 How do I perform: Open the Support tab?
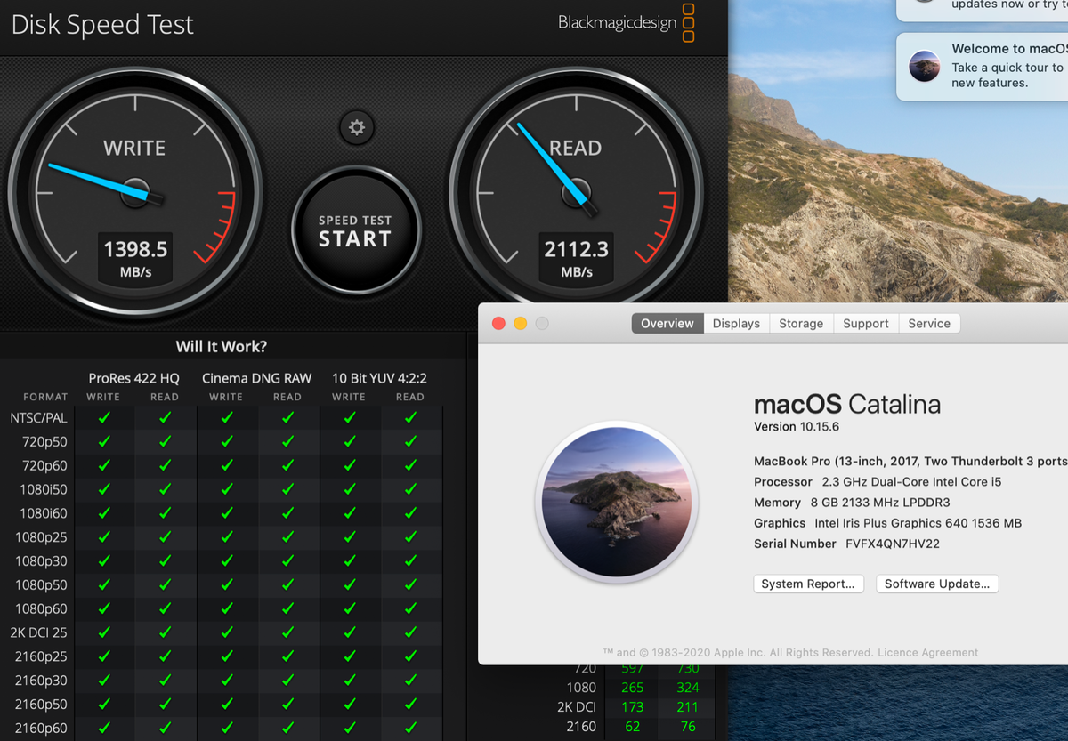tap(866, 324)
